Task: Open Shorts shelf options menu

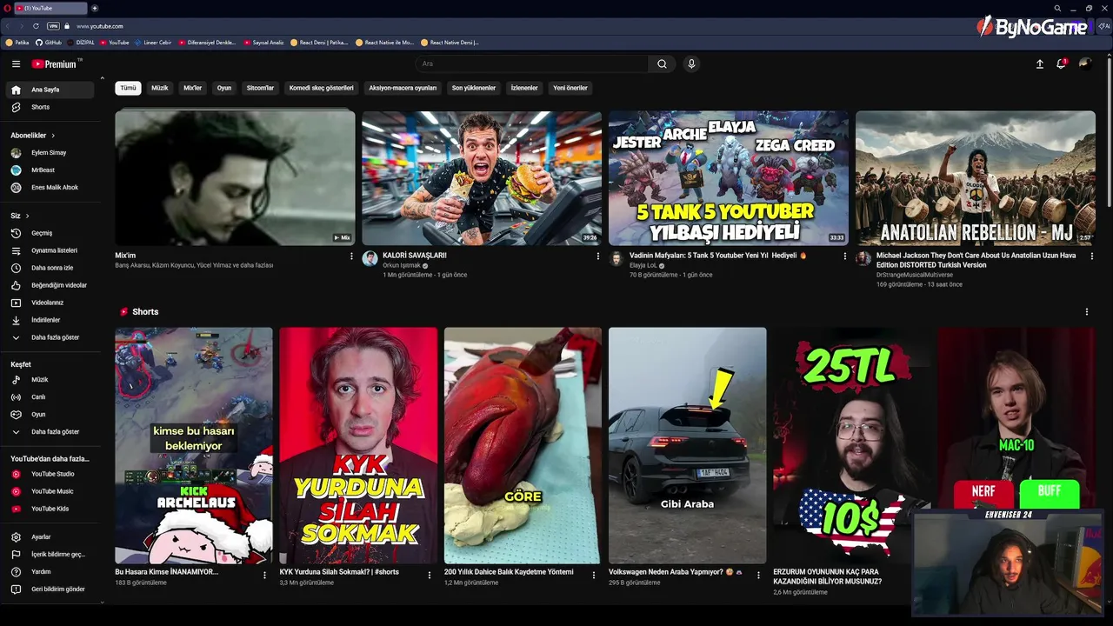Action: click(1086, 312)
